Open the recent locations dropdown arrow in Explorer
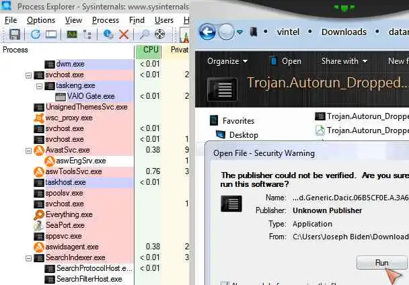The width and height of the screenshot is (409, 285). 240,32
